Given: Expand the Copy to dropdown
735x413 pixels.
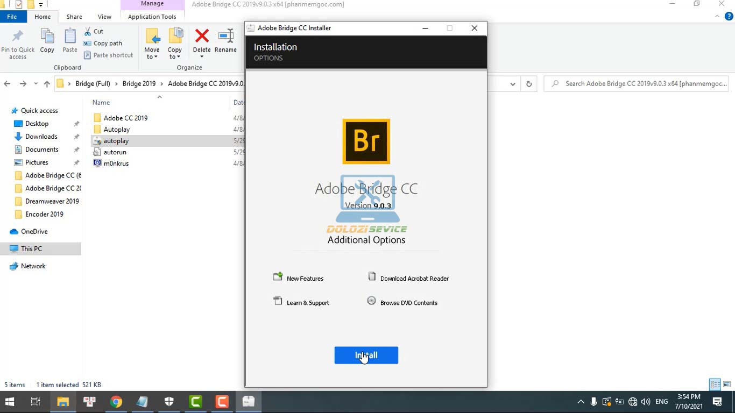Looking at the screenshot, I should pos(174,57).
